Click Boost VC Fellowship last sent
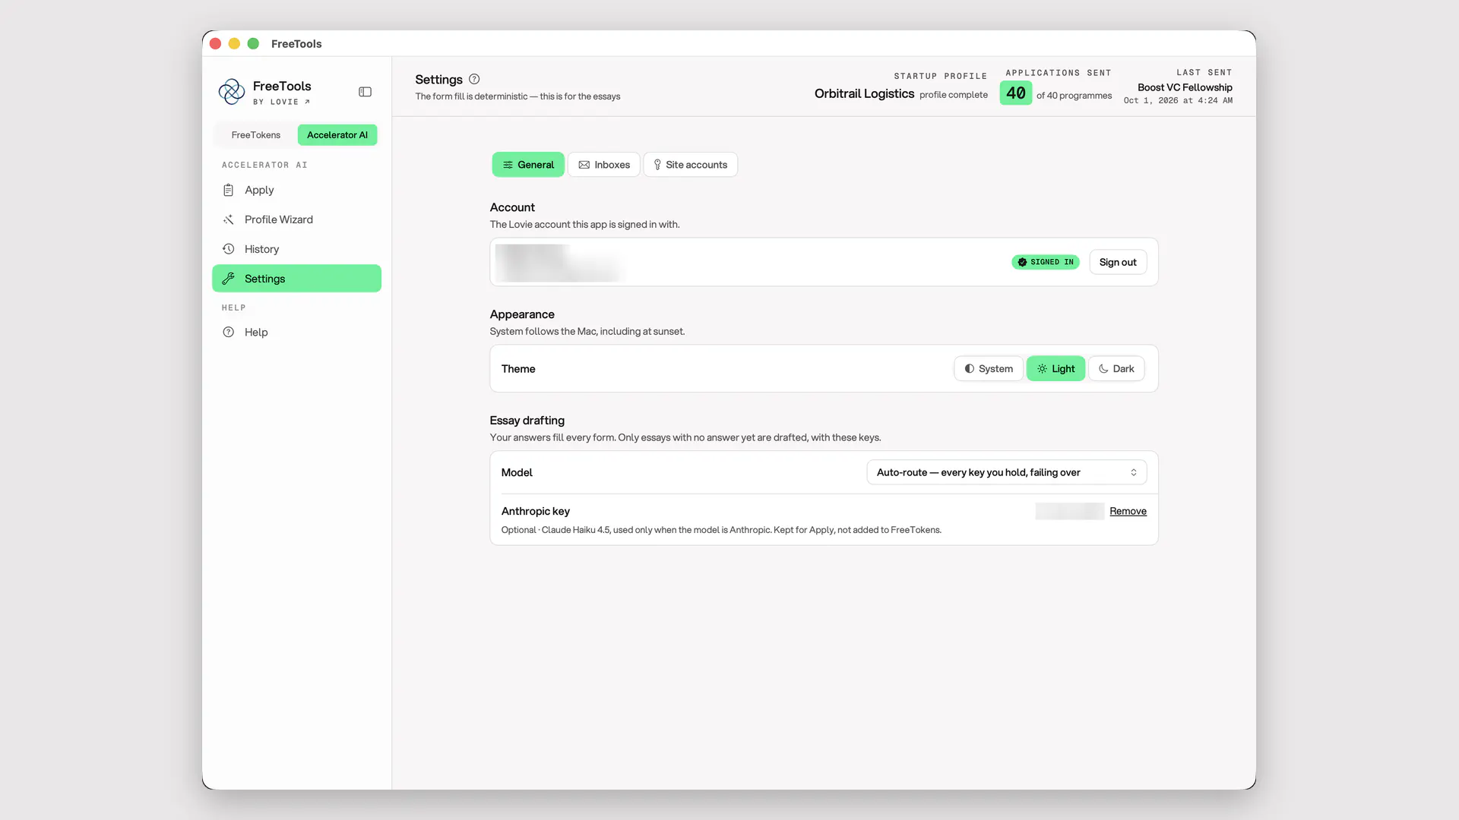 (1185, 87)
